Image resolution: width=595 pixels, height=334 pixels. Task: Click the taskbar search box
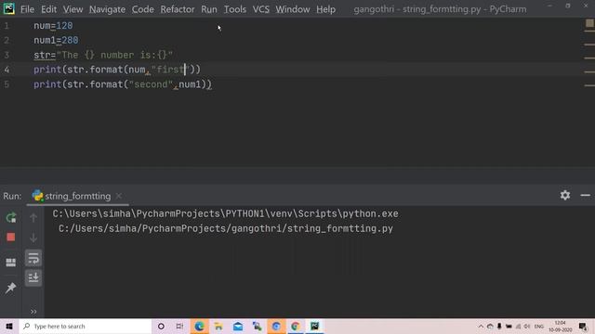click(86, 326)
